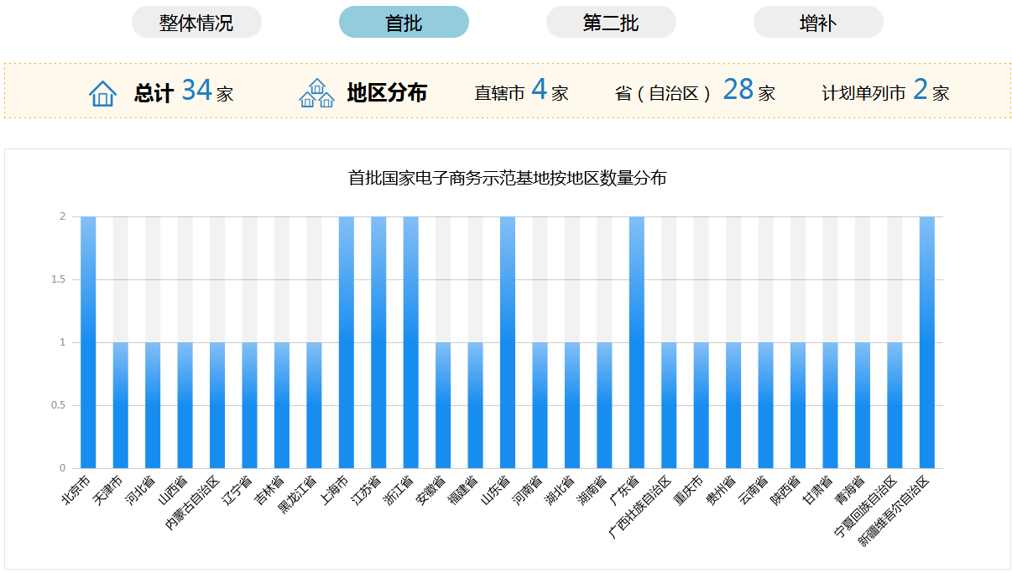The width and height of the screenshot is (1012, 573).
Task: Click the houses icon beside 地区分布
Action: click(316, 92)
